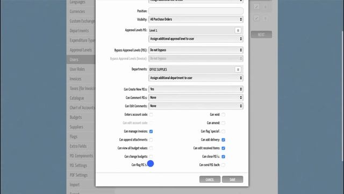Enable Can send P.O. back checkbox
The width and height of the screenshot is (344, 194).
[223, 165]
